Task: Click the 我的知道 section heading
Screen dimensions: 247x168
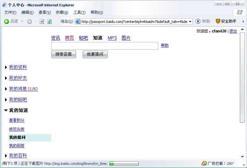Action: tap(18, 110)
